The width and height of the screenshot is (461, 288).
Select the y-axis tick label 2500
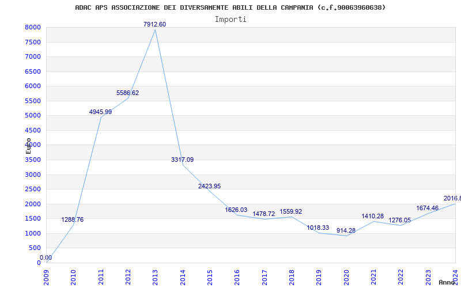[33, 190]
